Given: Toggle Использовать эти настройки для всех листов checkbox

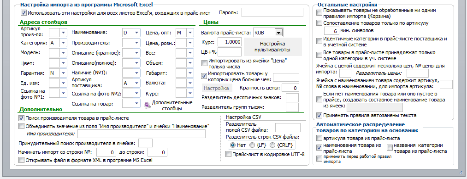Looking at the screenshot, I should 24,13.
